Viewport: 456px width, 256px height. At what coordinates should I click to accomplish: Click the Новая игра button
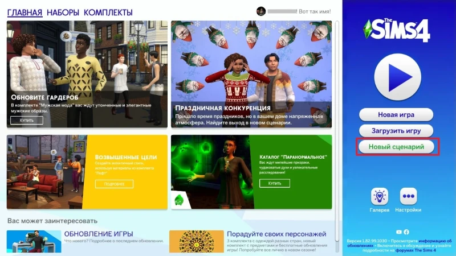click(x=396, y=115)
